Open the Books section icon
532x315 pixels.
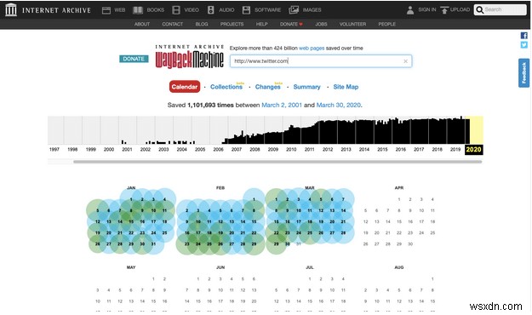pyautogui.click(x=138, y=10)
